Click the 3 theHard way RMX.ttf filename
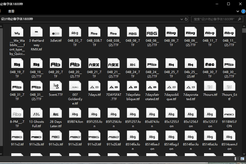The height and width of the screenshot is (164, 246). (x=37, y=45)
